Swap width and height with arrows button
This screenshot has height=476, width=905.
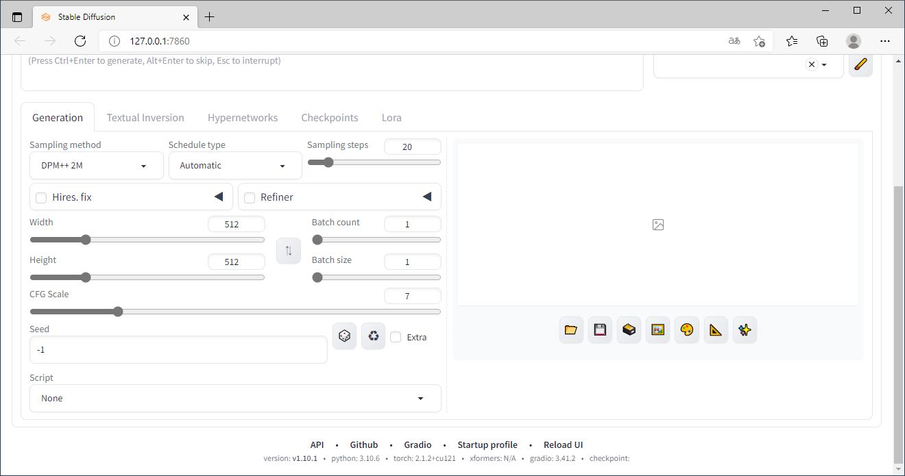(289, 251)
